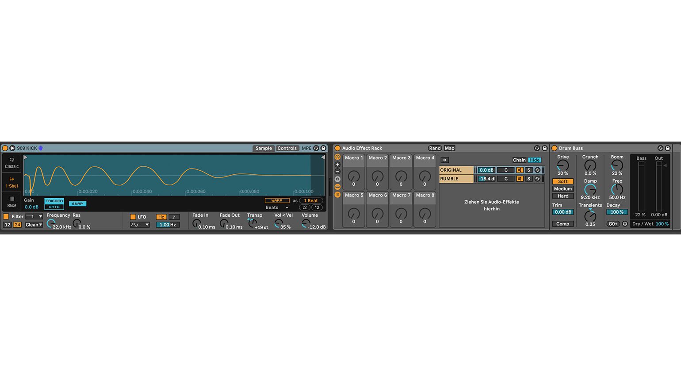Select GATE mode

coord(54,207)
